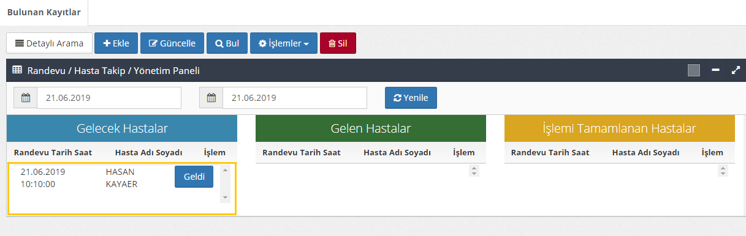Click the Randevu / Hasta Takip panel title

113,70
